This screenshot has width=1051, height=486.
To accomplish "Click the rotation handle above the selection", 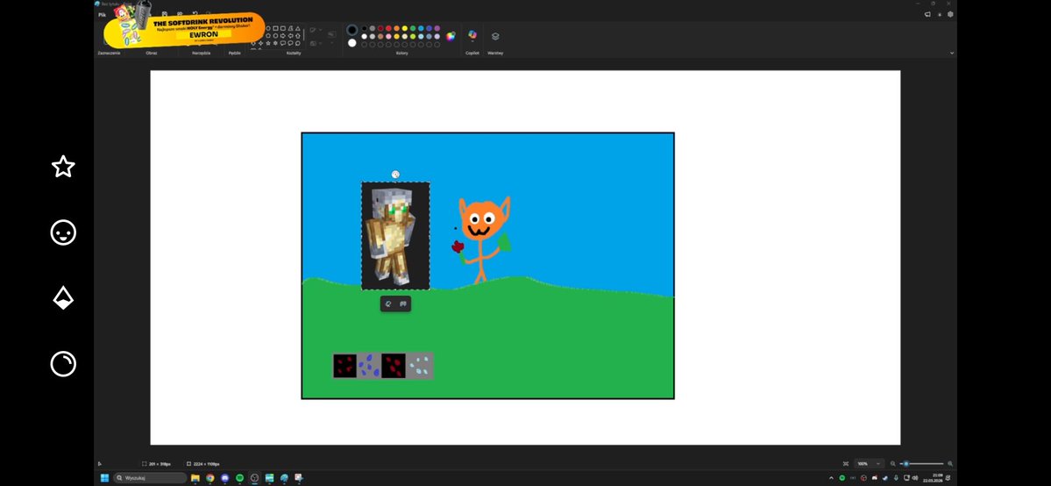I will click(395, 175).
